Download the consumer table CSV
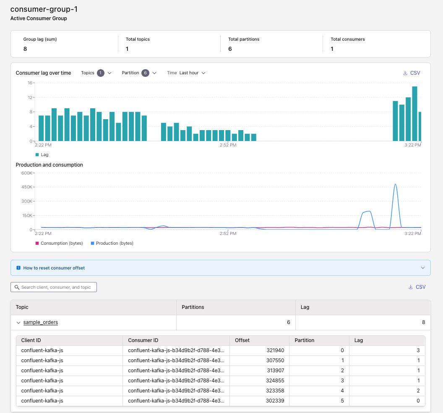The width and height of the screenshot is (443, 413). 417,287
